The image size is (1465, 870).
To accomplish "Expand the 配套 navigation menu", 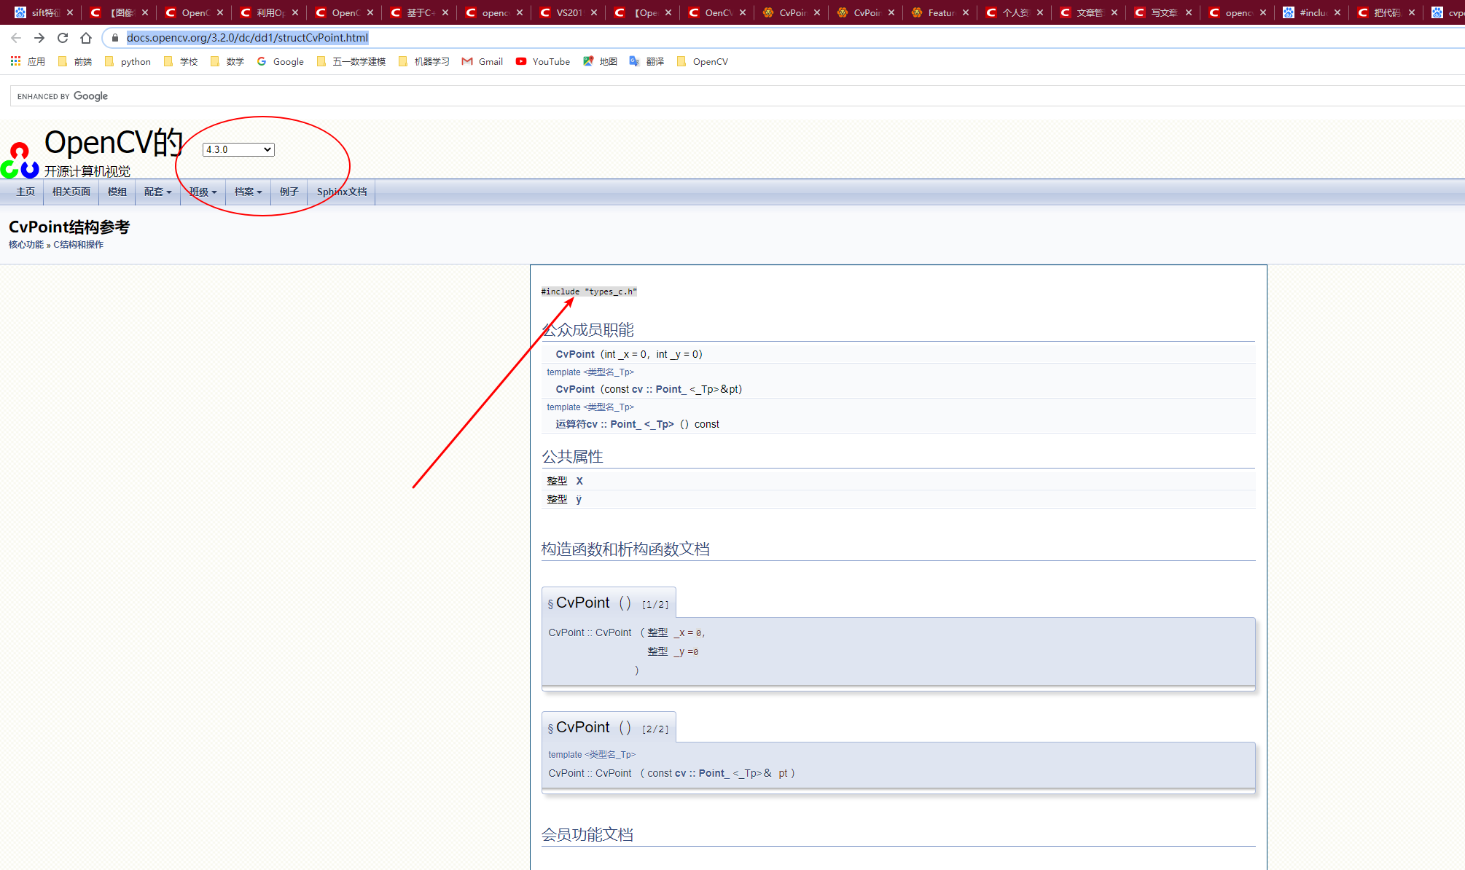I will pyautogui.click(x=157, y=192).
